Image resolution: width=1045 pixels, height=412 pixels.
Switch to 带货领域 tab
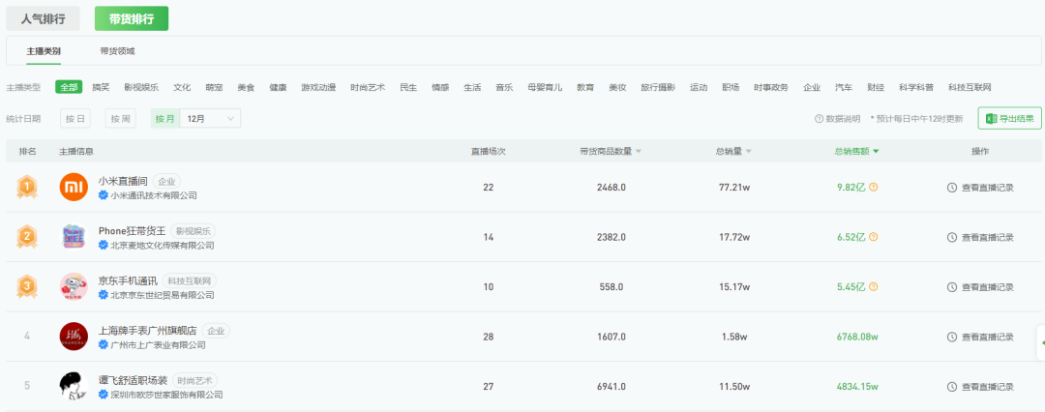(117, 50)
